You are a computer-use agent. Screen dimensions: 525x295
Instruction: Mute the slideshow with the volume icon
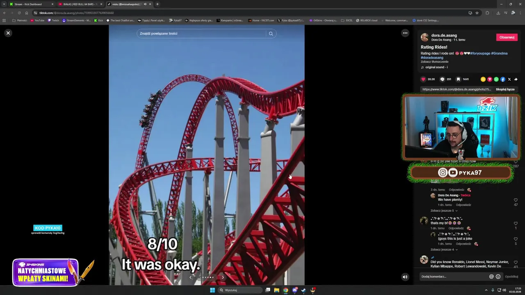pos(405,277)
